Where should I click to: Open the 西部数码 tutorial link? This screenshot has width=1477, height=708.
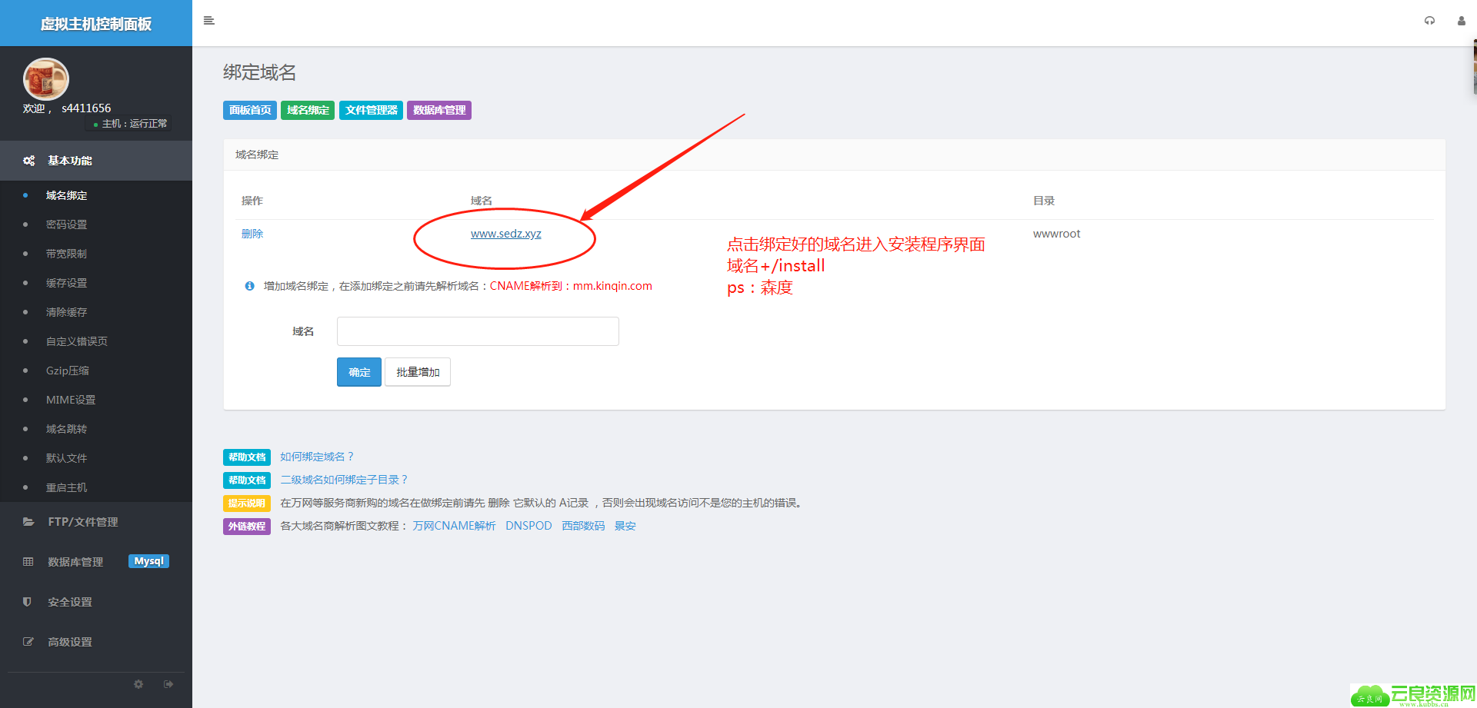[583, 526]
